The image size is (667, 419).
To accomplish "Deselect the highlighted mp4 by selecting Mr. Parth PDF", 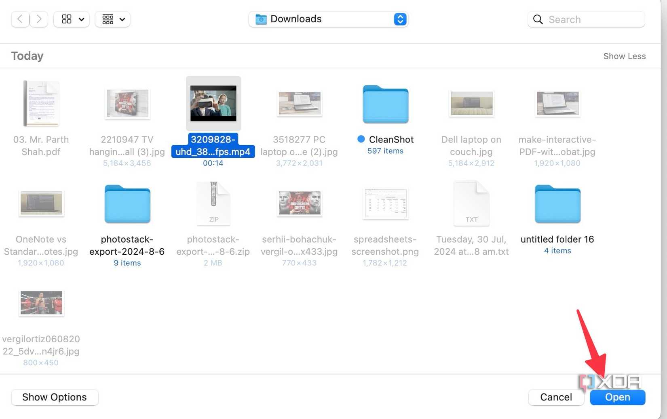I will pos(40,104).
